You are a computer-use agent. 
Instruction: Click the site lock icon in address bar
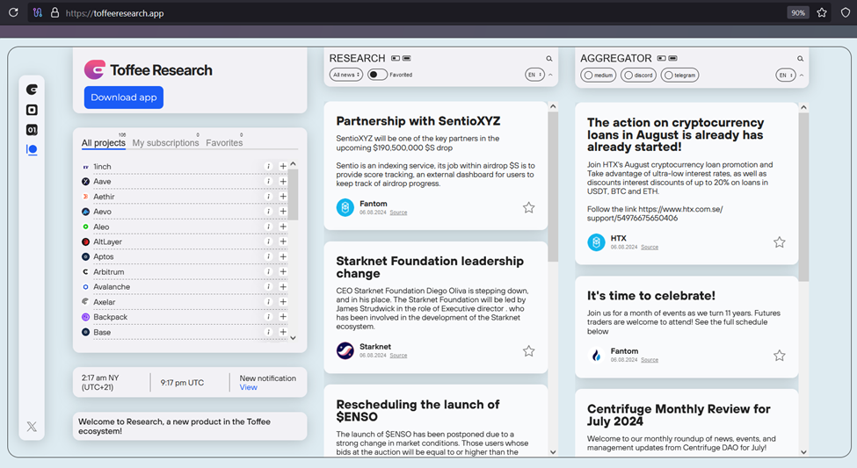click(x=54, y=12)
